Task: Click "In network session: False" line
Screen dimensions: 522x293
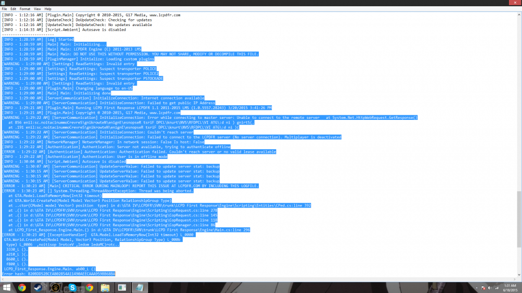Action: click(103, 142)
